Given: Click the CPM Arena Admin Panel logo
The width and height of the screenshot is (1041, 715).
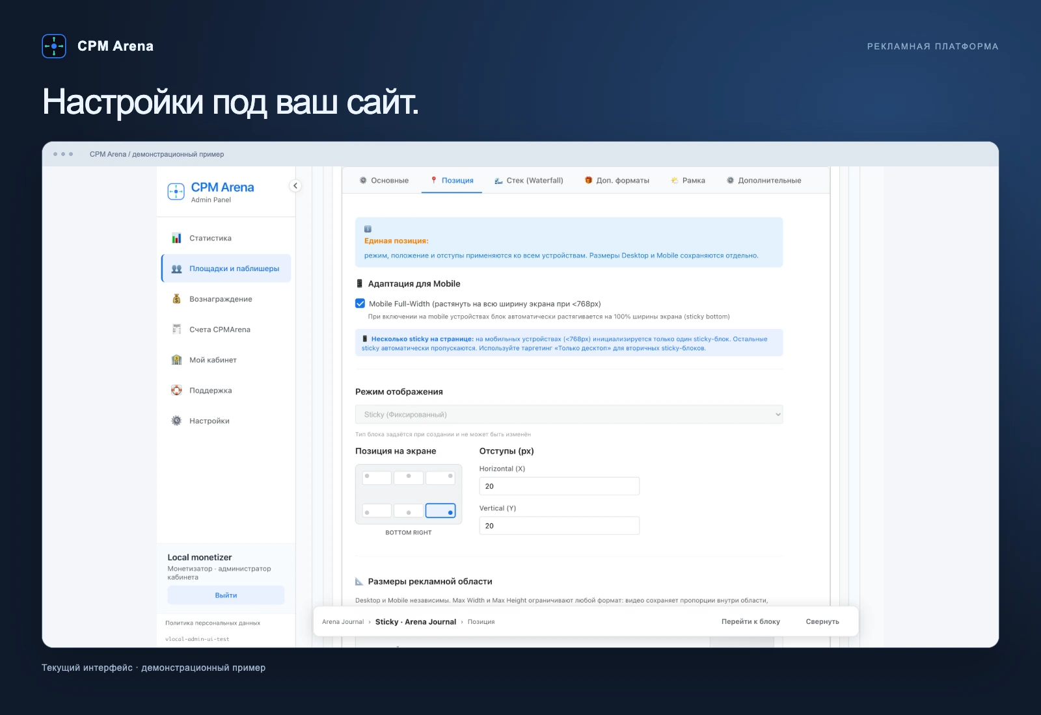Looking at the screenshot, I should pyautogui.click(x=211, y=192).
